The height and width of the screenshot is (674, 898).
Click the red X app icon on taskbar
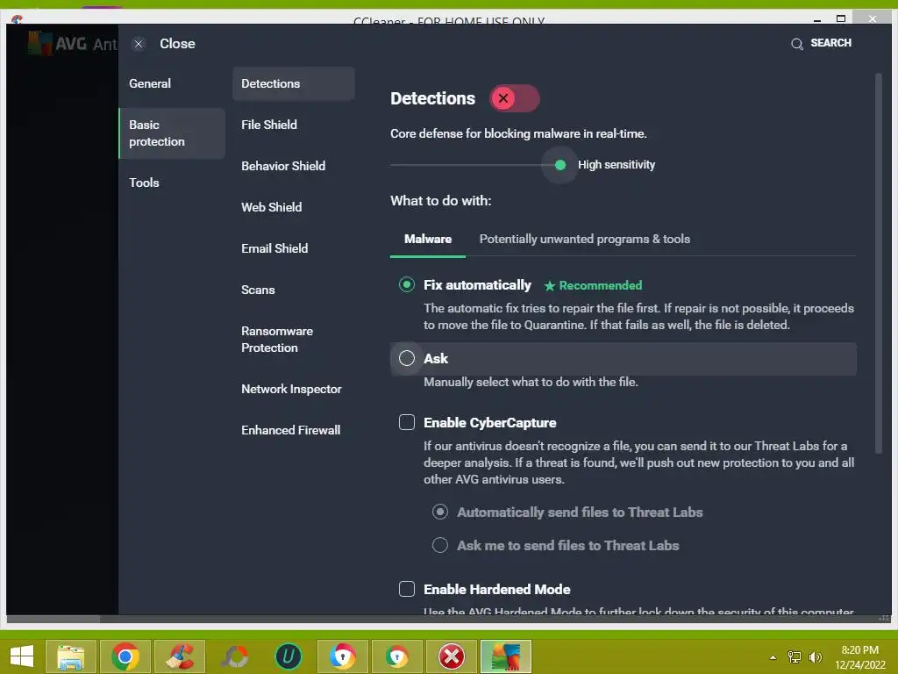coord(452,656)
